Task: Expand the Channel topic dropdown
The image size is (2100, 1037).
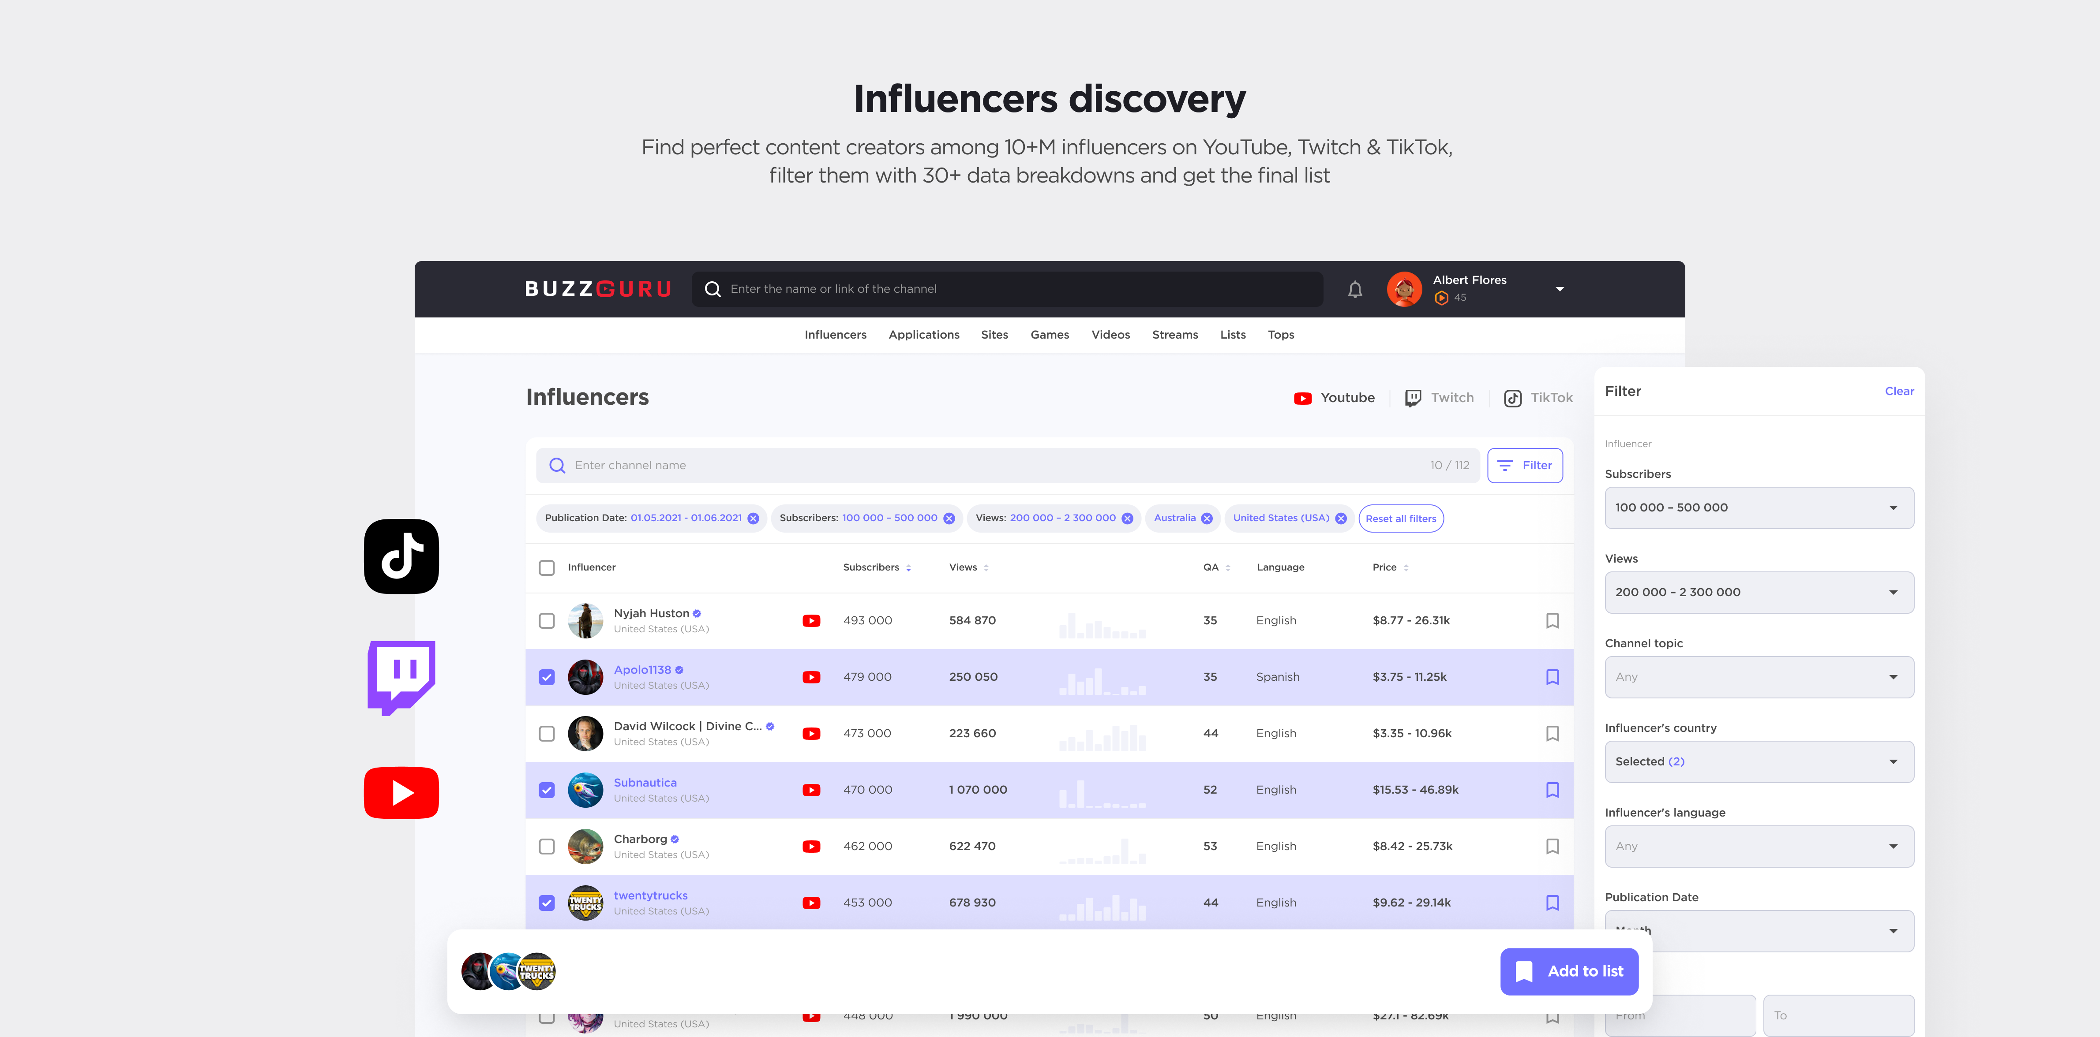Action: tap(1759, 677)
